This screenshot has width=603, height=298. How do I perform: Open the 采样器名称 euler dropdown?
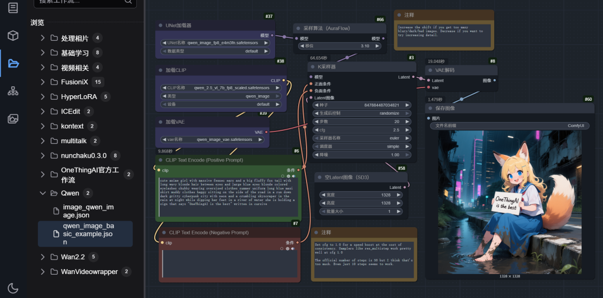(x=363, y=138)
